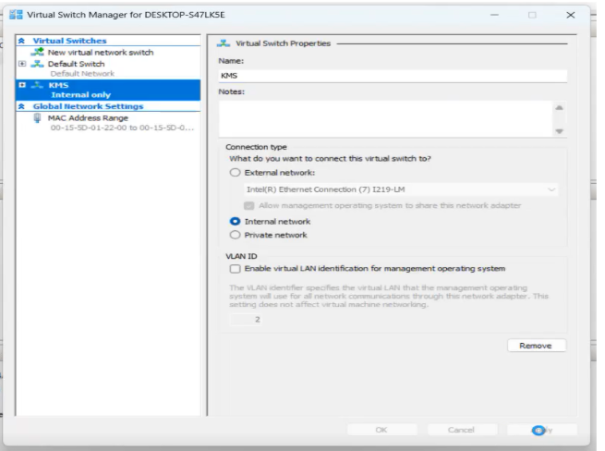Click the KMS switch network icon

point(37,85)
